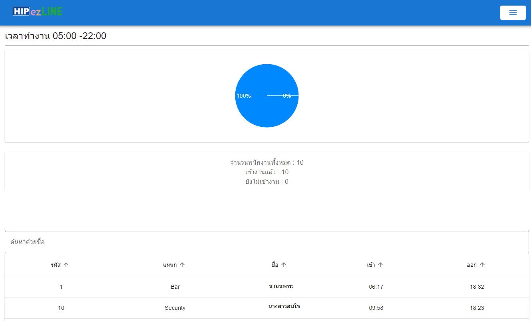
Task: Click the เข้างานแล้ว : 10 line
Action: [267, 172]
